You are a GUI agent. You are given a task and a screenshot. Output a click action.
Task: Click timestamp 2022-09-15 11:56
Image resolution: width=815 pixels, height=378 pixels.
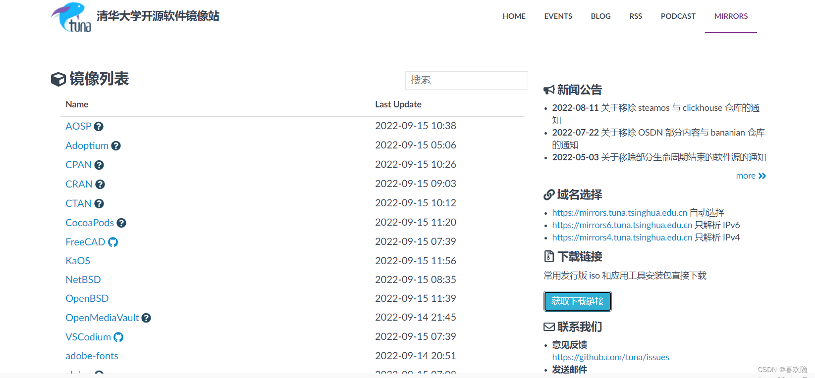click(416, 261)
